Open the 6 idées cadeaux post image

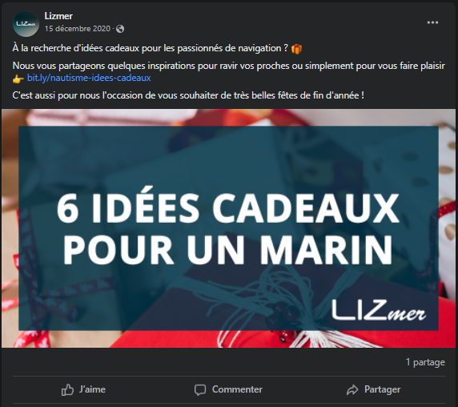pos(228,228)
